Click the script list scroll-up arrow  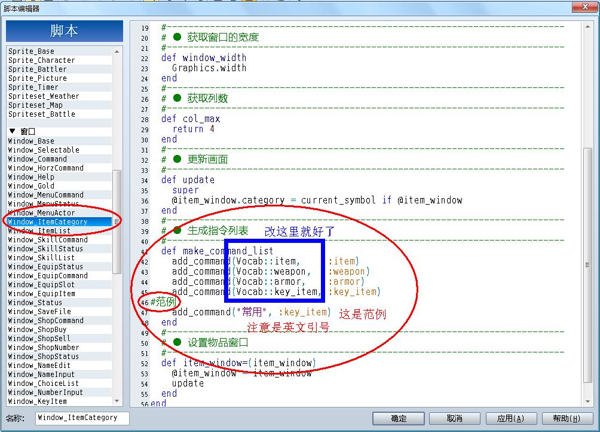point(117,51)
